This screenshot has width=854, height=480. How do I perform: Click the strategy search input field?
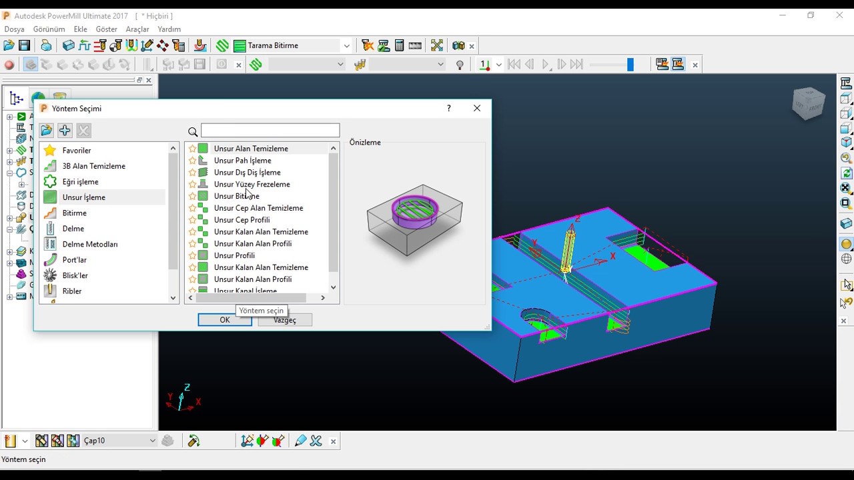pos(270,131)
